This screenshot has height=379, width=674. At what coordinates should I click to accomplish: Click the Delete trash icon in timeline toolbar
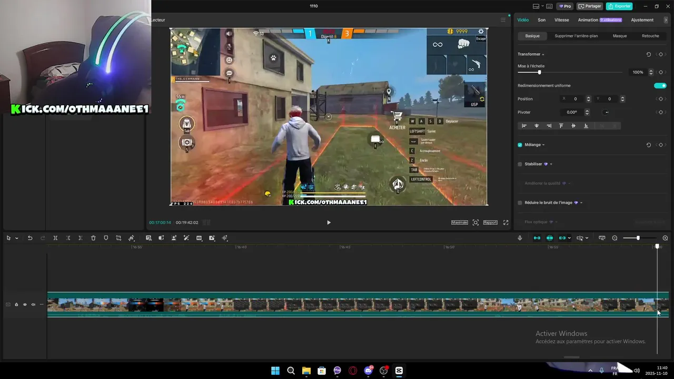pos(93,238)
